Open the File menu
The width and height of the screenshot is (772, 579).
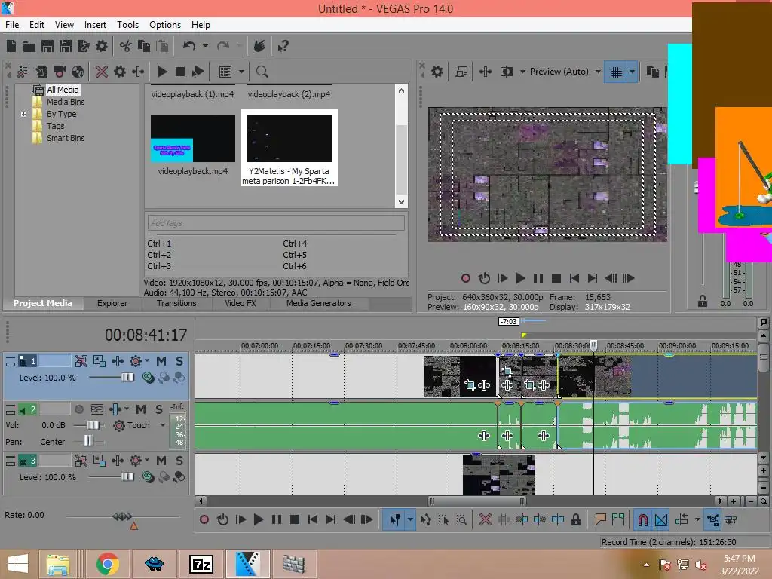12,25
